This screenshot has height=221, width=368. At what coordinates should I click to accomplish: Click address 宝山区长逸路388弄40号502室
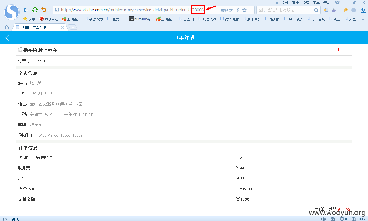coord(56,104)
